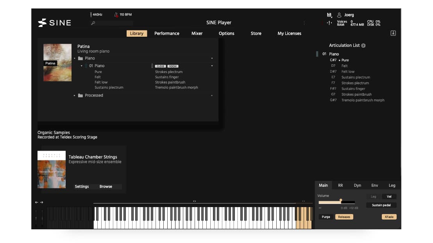Screen dimensions: 433x243
Task: Open the tuning fork 440Hz control
Action: pos(90,14)
